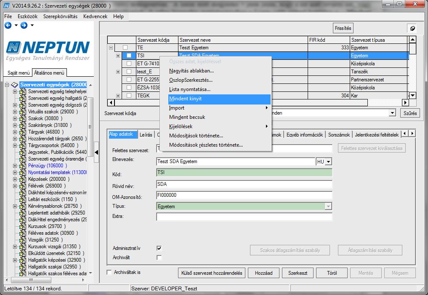Click the black arrow to collapse the side panel
Screen dimensions: 428x295
pos(96,152)
